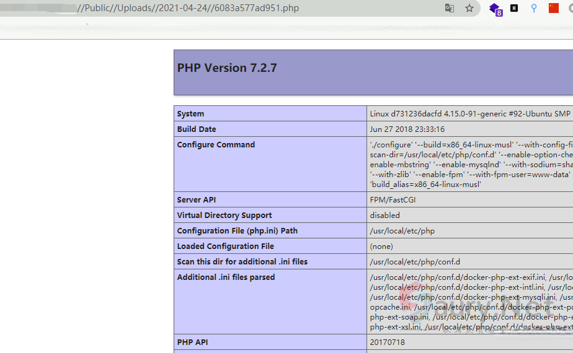This screenshot has height=353, width=573.
Task: Click the Configuration File (php.ini) Path label
Action: point(237,231)
